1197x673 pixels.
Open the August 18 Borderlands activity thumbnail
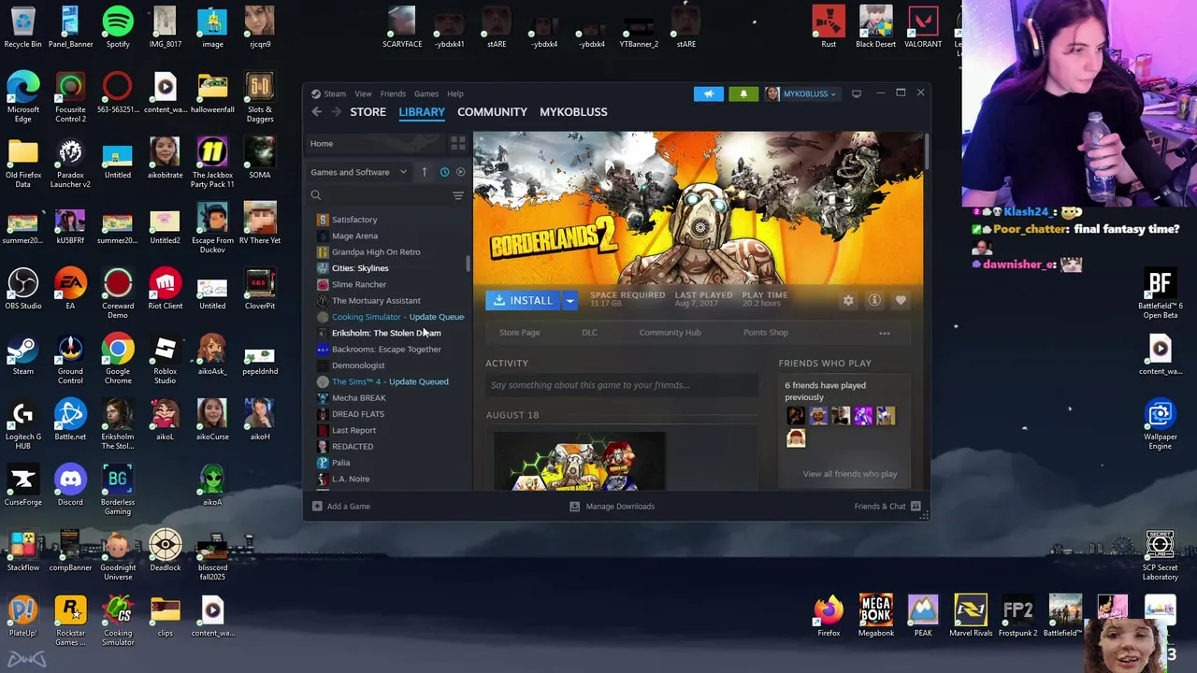(580, 462)
